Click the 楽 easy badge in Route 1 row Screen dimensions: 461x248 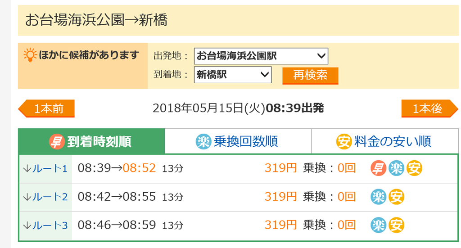point(396,168)
